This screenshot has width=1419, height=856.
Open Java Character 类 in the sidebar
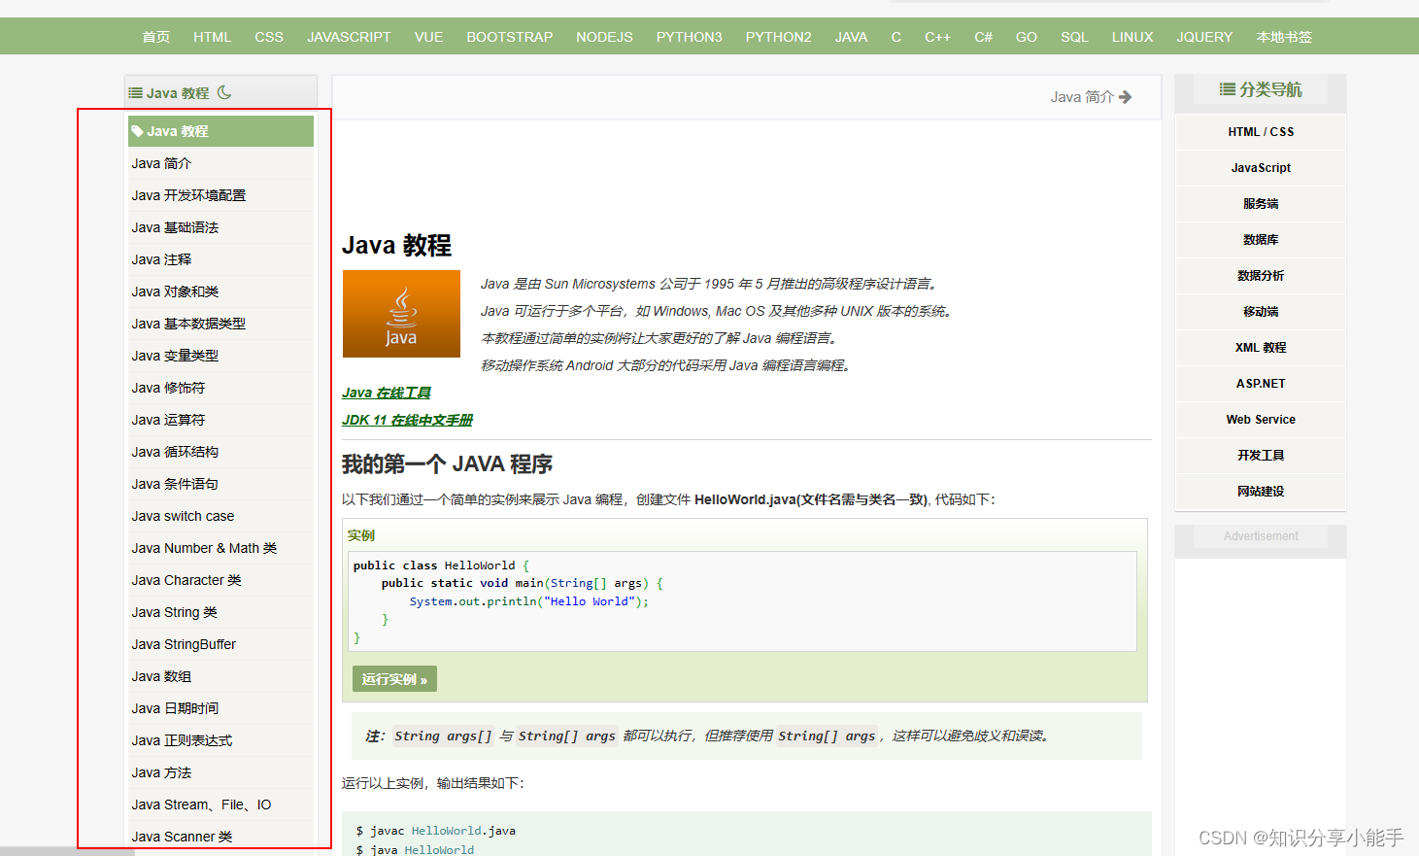tap(220, 580)
